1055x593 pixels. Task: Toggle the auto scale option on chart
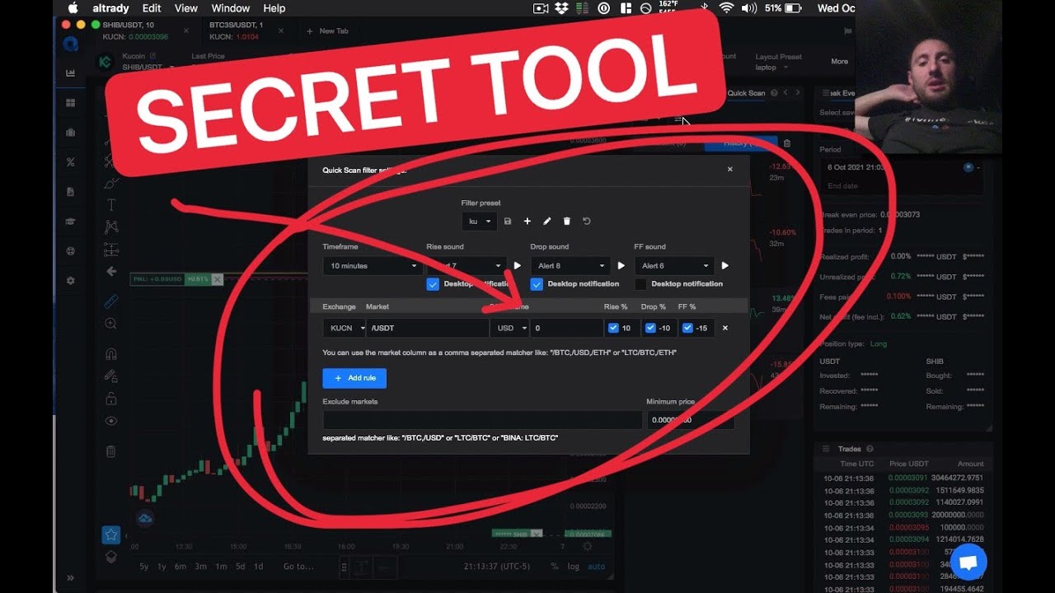point(597,567)
